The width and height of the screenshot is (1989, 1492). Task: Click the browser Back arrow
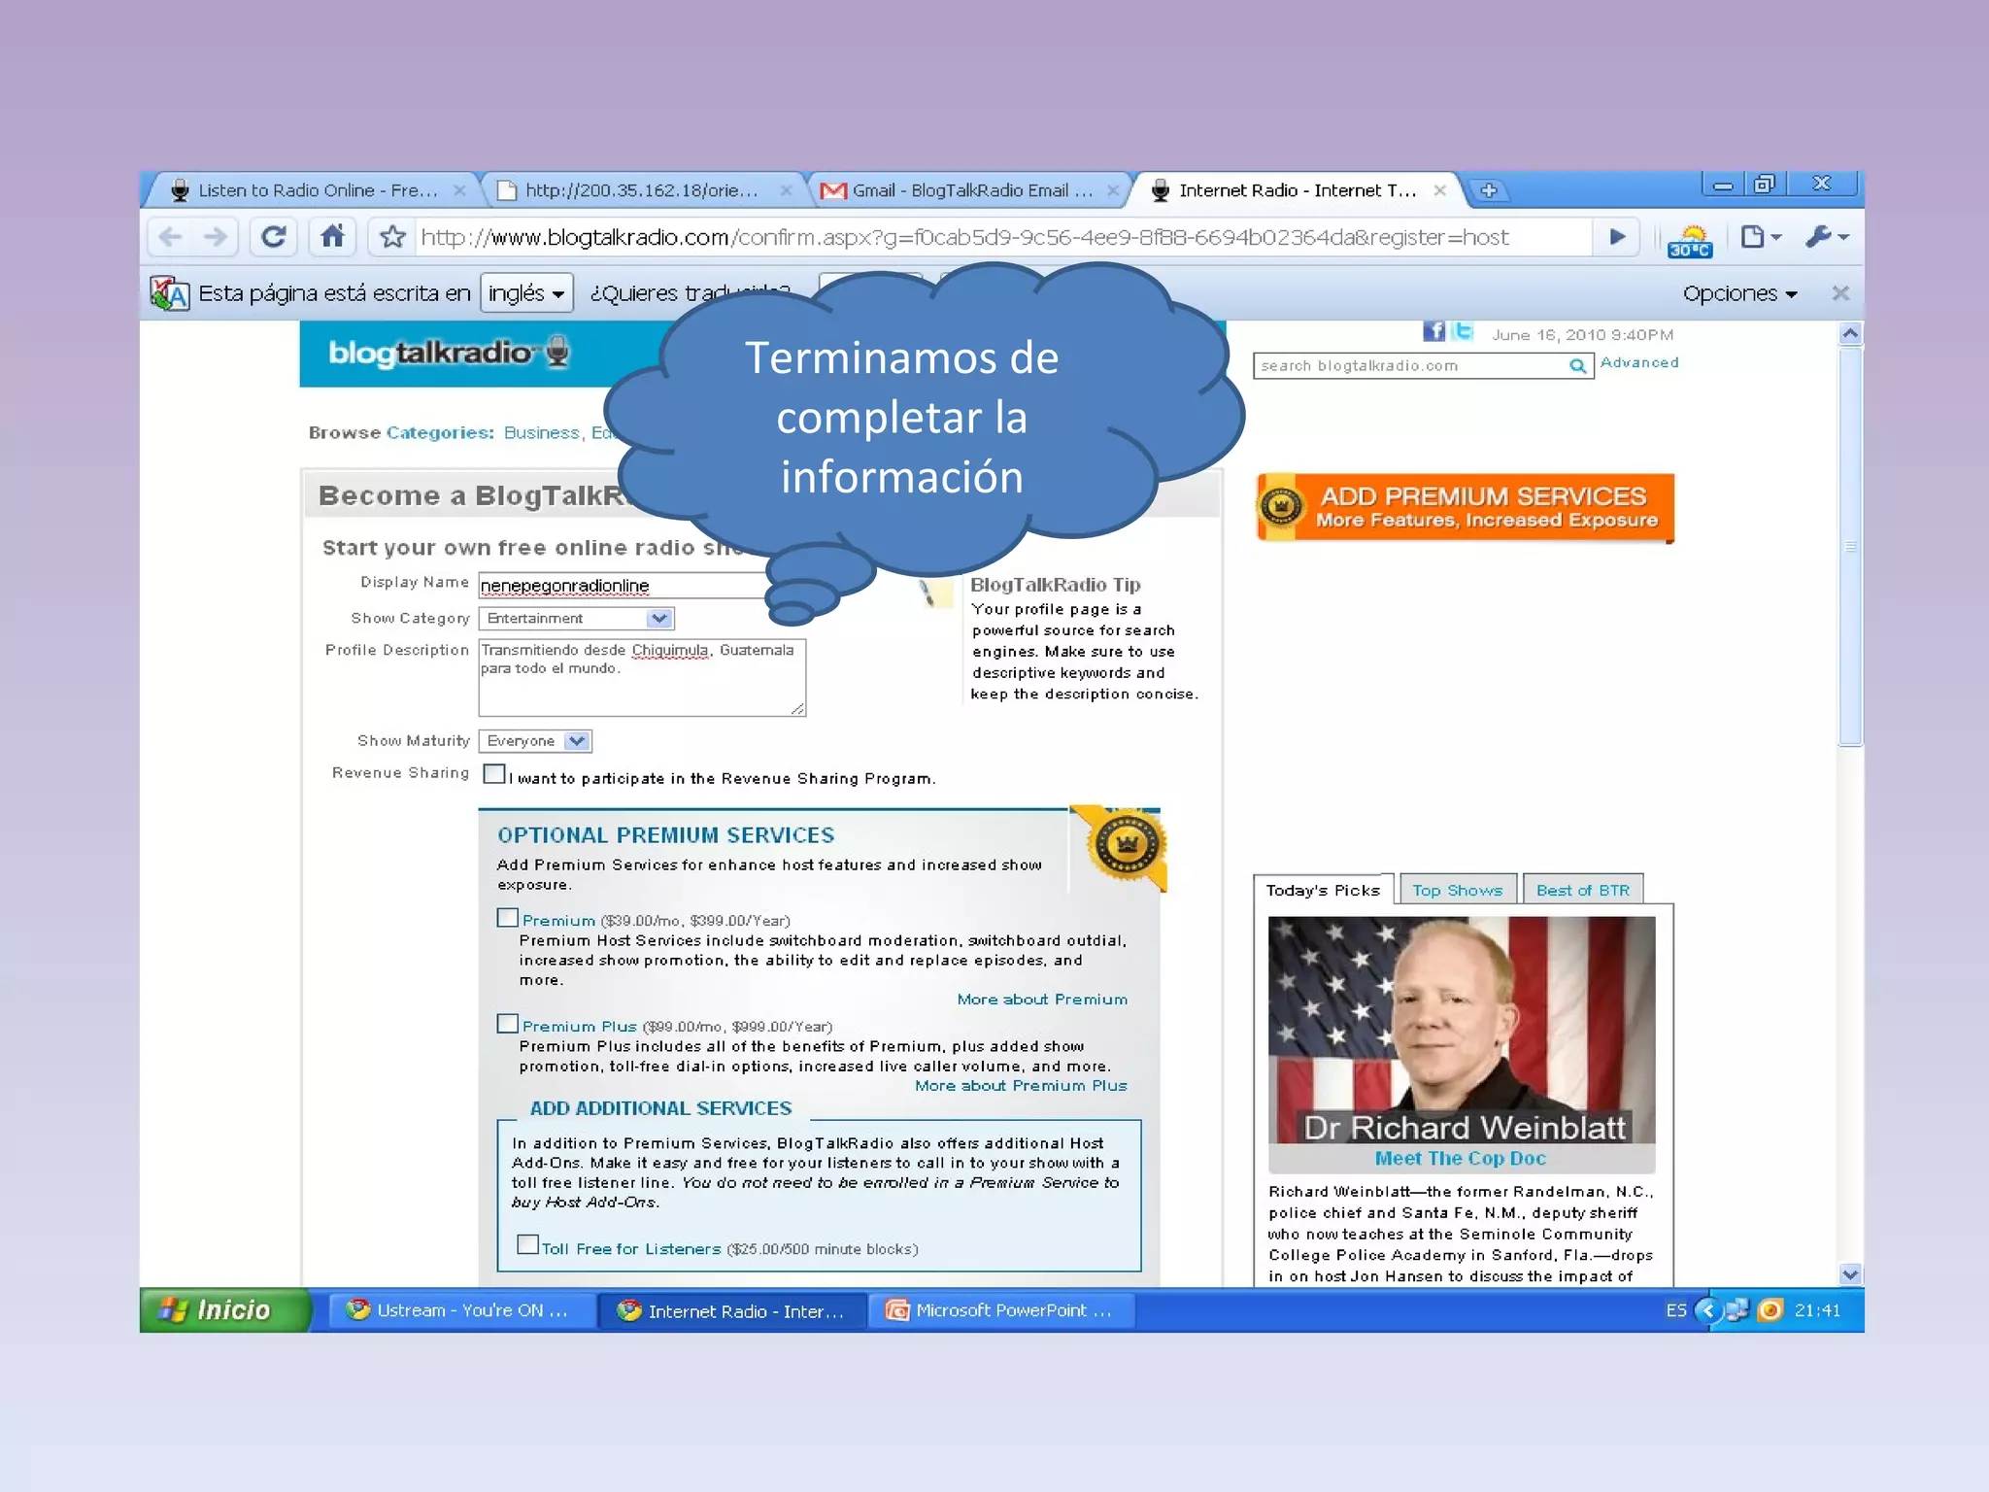(171, 237)
